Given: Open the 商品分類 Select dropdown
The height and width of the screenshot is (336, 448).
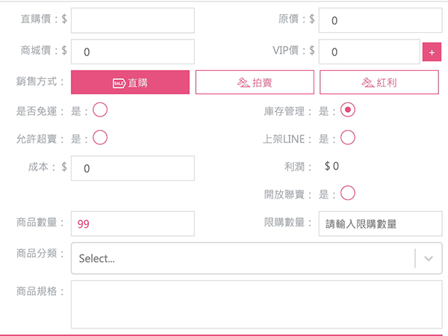Looking at the screenshot, I should pos(243,258).
